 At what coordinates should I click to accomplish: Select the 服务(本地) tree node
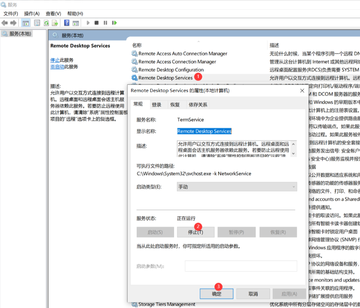20,34
